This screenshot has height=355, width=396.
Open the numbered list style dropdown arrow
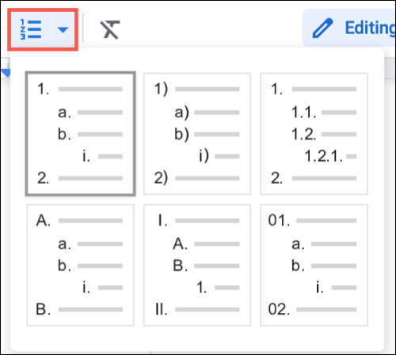63,30
